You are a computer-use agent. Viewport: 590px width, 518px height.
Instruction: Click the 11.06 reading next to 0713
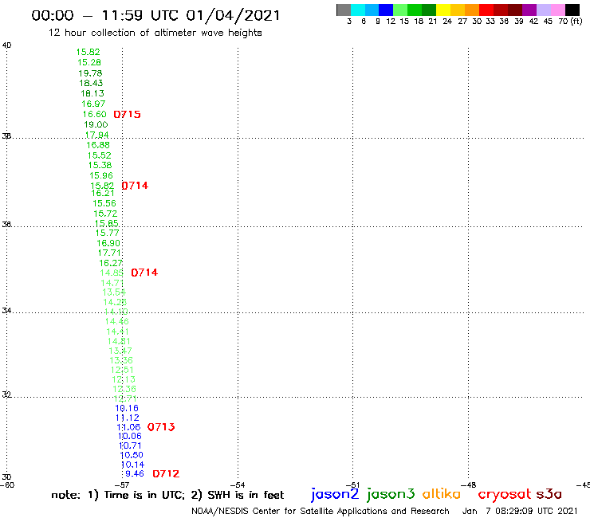coord(128,427)
